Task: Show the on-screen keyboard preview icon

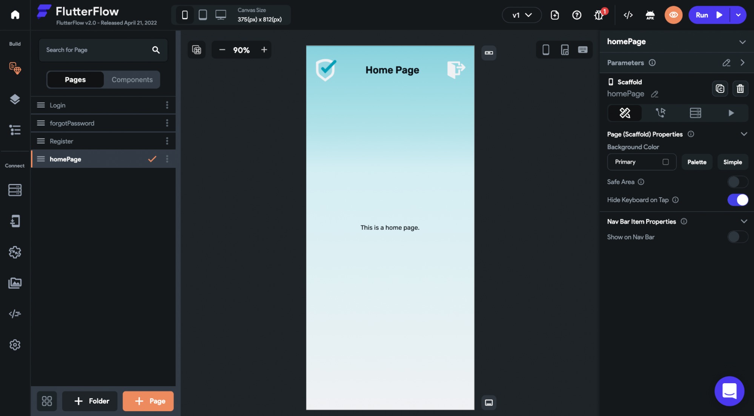Action: (x=583, y=50)
